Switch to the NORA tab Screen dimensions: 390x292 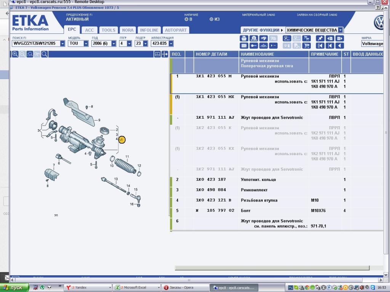point(128,30)
